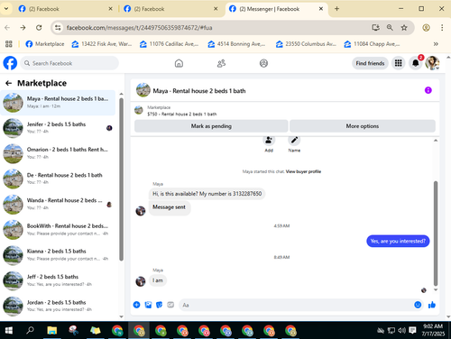Reload the page with the refresh icon
Screen dimensions: 451x339
(x=39, y=28)
